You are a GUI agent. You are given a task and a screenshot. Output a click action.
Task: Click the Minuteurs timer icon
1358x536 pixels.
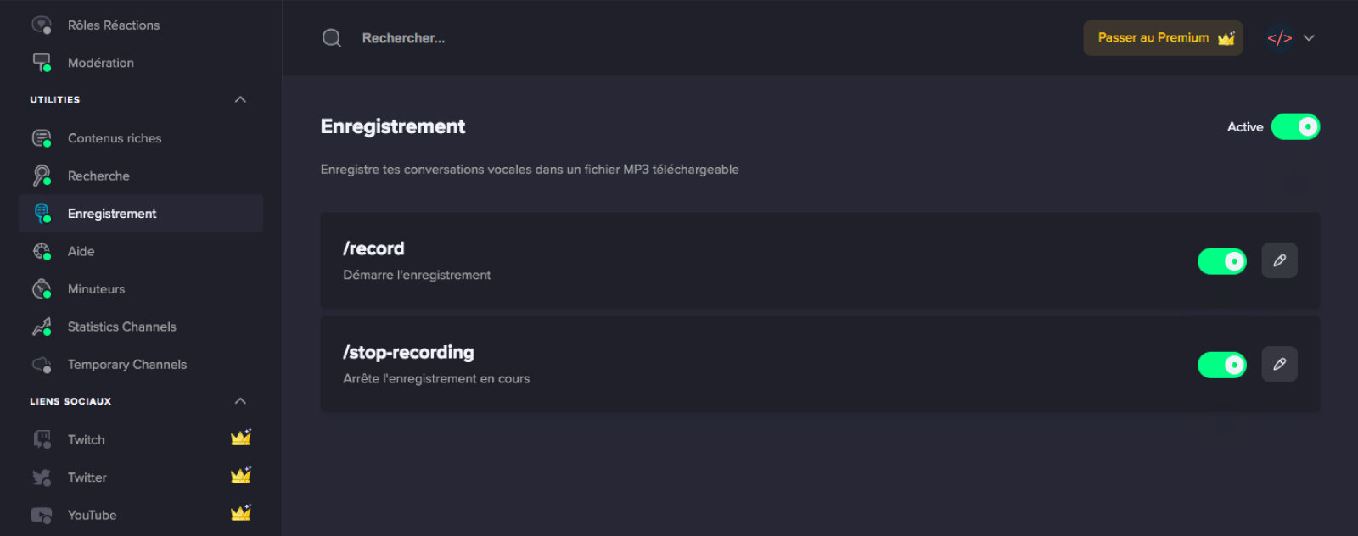(x=42, y=288)
